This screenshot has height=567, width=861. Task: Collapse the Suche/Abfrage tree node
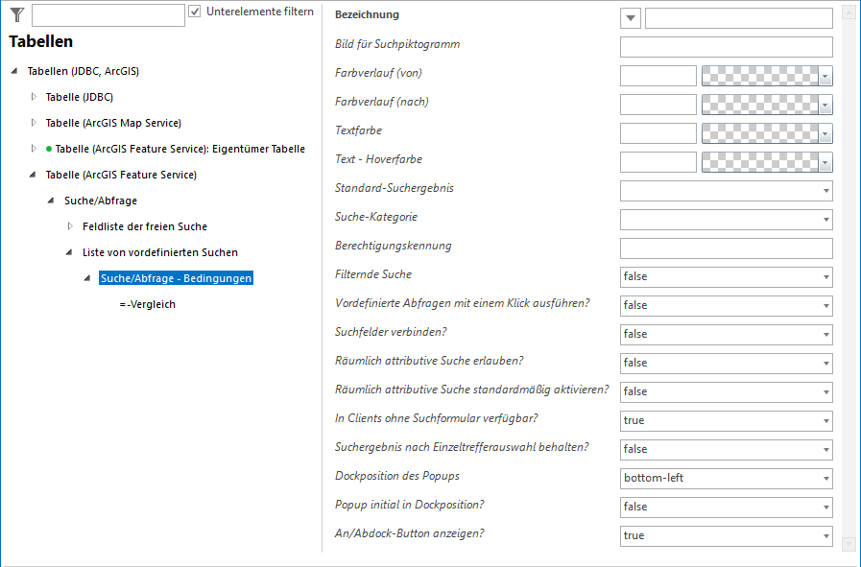[52, 201]
